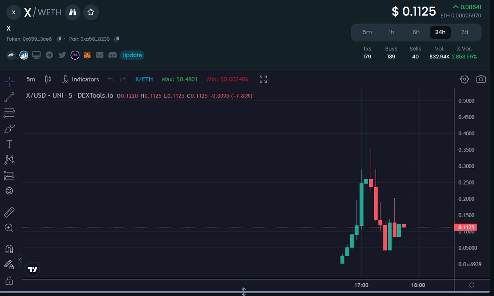The width and height of the screenshot is (494, 296).
Task: Open the MetaMask wallet icon
Action: pyautogui.click(x=87, y=55)
